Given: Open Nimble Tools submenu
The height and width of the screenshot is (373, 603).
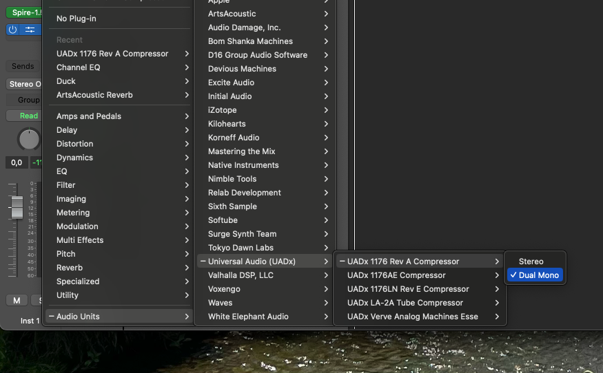Looking at the screenshot, I should 265,179.
